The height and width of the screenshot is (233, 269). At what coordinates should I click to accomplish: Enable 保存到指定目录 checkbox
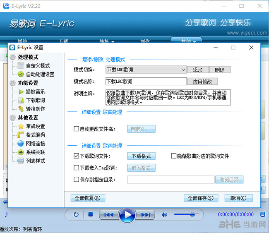pos(76,180)
